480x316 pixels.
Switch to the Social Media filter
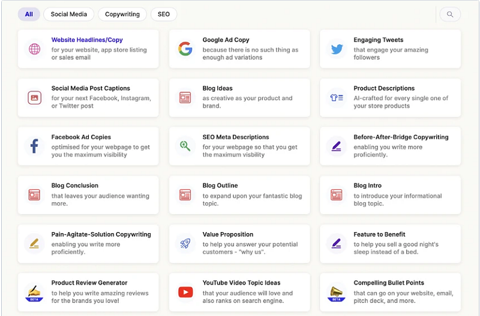point(68,14)
